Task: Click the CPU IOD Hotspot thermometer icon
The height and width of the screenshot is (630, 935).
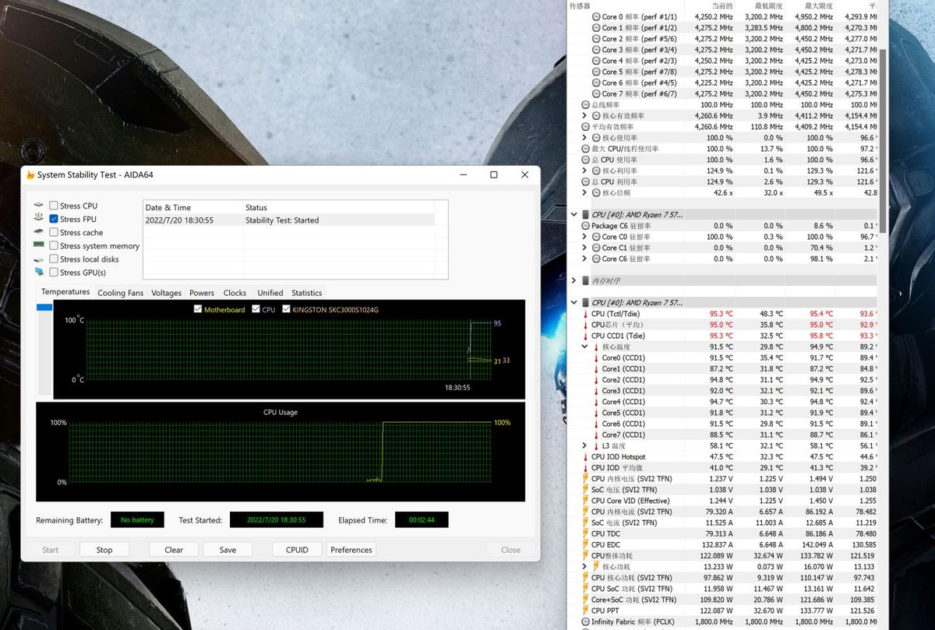Action: coord(587,456)
